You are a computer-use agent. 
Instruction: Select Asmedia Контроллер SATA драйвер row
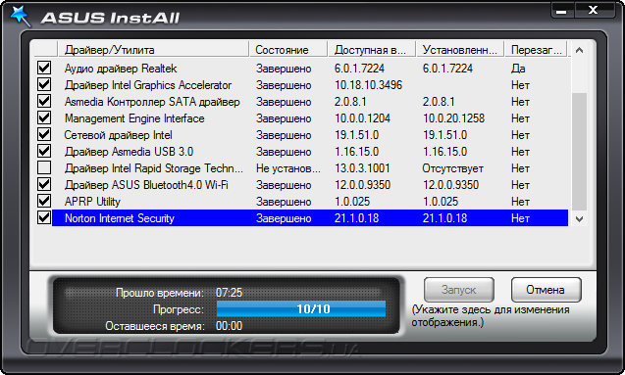click(310, 102)
